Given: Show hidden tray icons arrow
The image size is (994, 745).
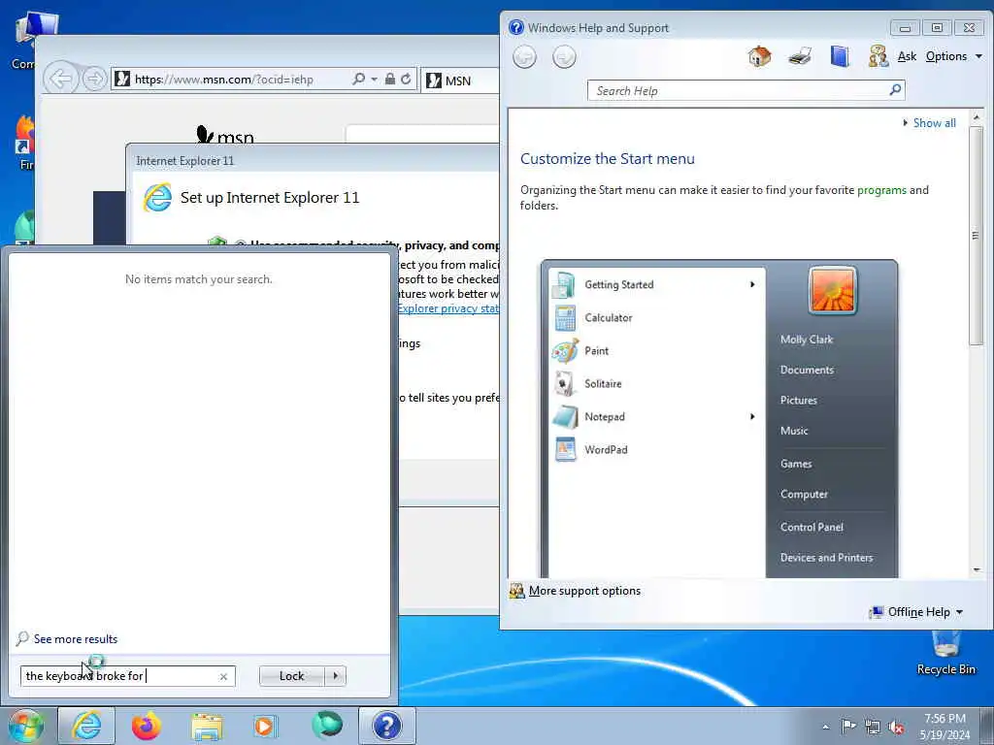Looking at the screenshot, I should tap(825, 727).
